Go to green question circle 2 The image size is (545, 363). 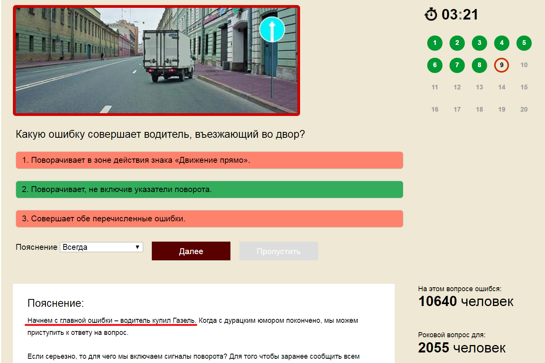(457, 43)
